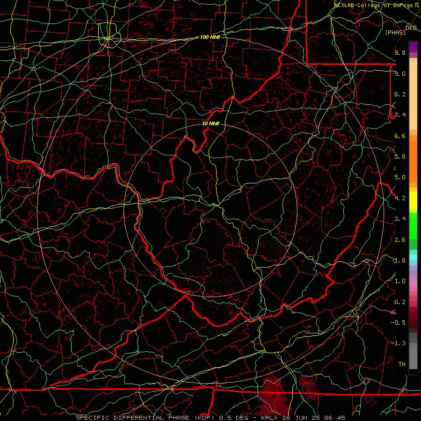Click the [PHAS] units label
This screenshot has height=421, width=421.
[395, 32]
